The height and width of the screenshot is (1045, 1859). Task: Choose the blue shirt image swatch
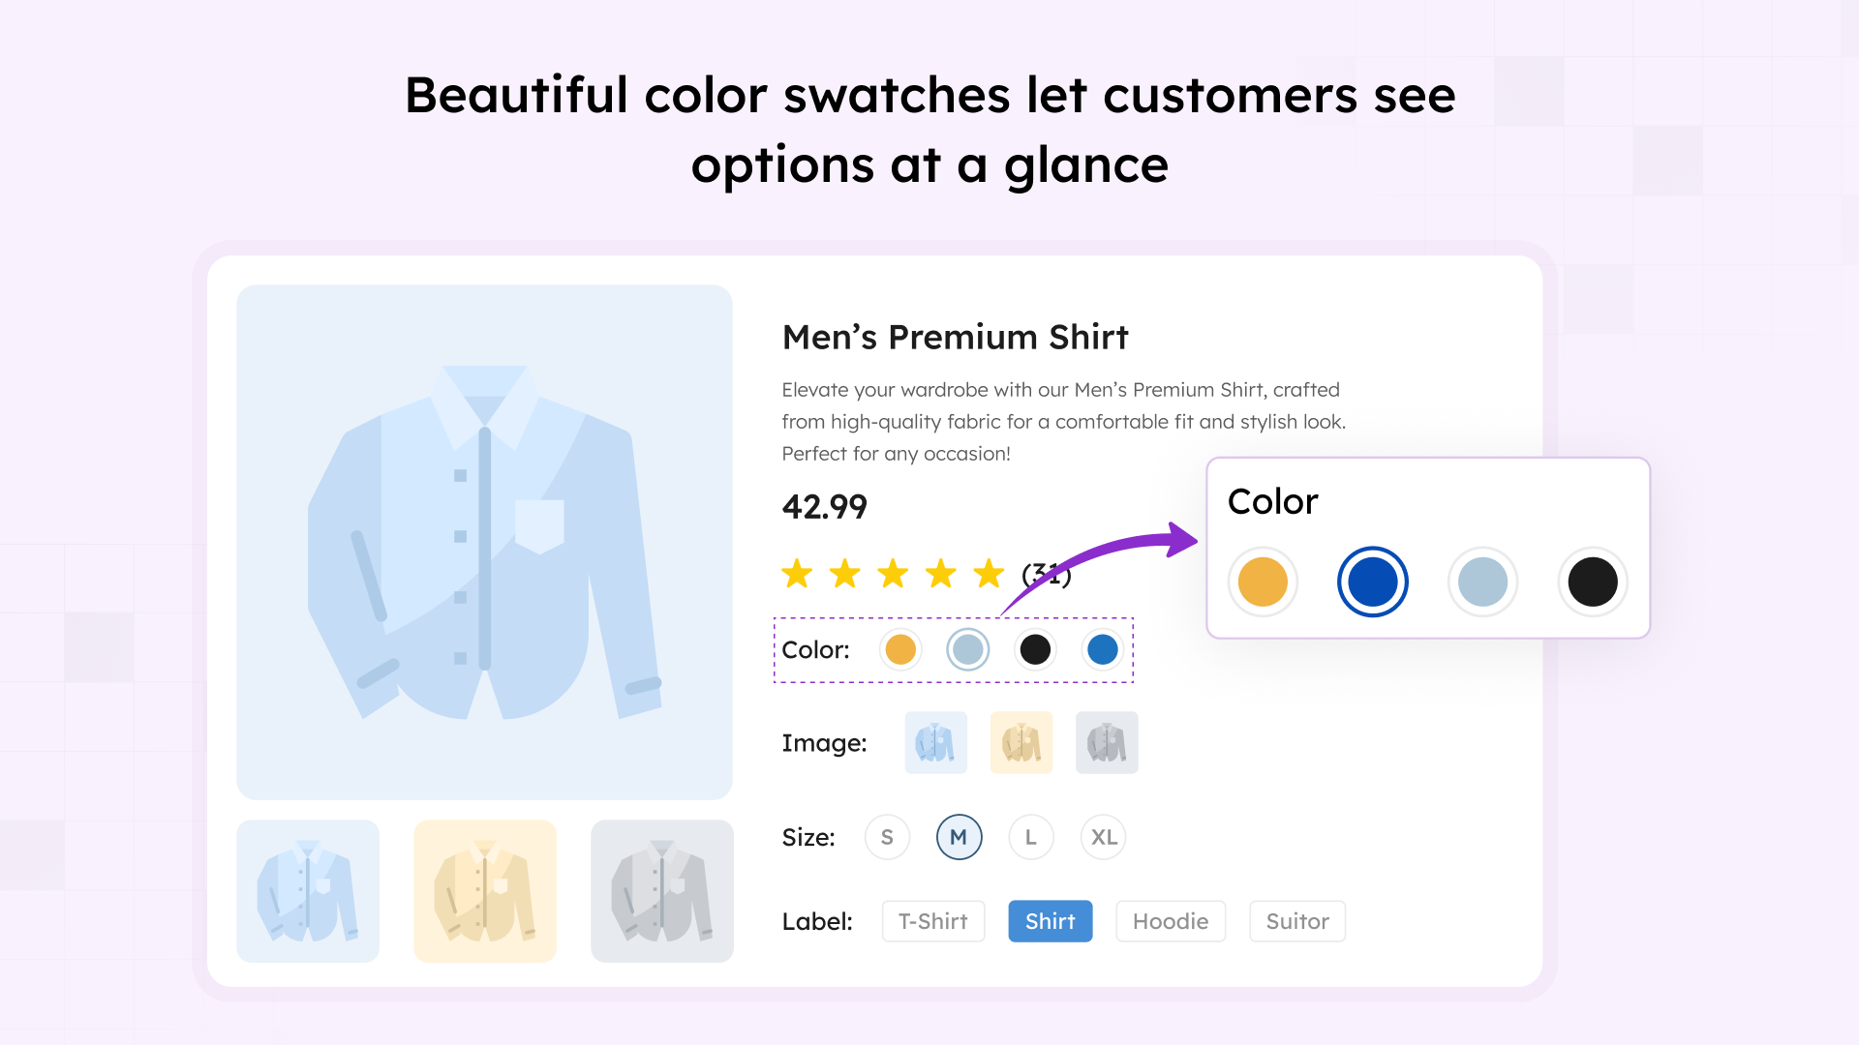click(x=935, y=743)
